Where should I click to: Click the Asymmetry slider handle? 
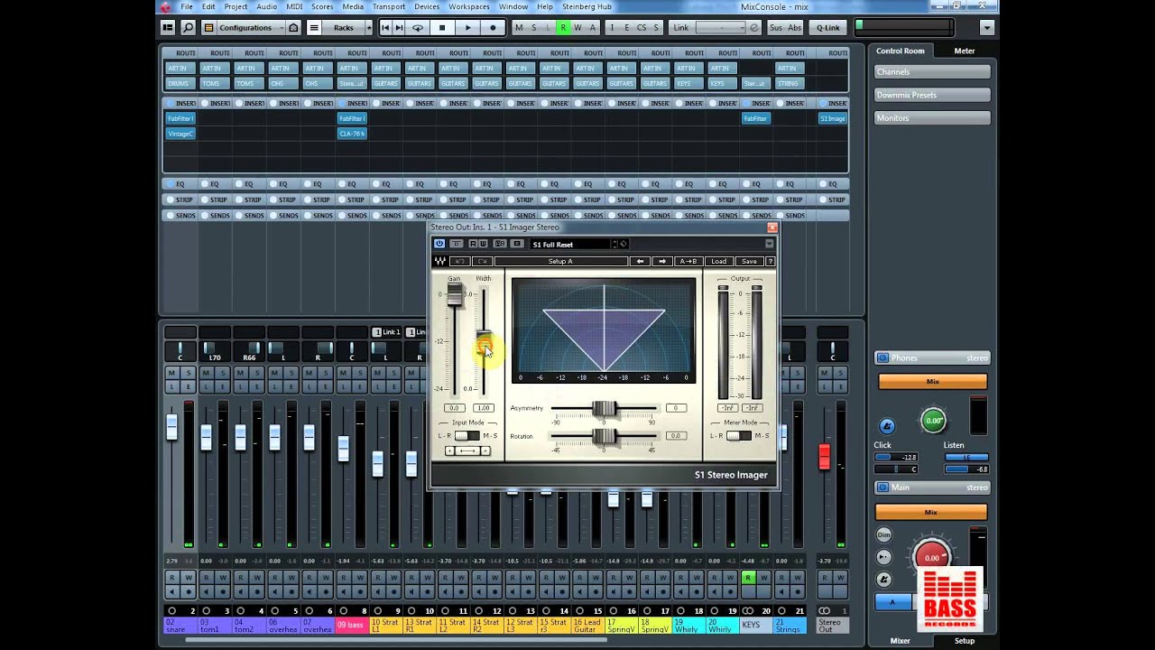point(604,408)
